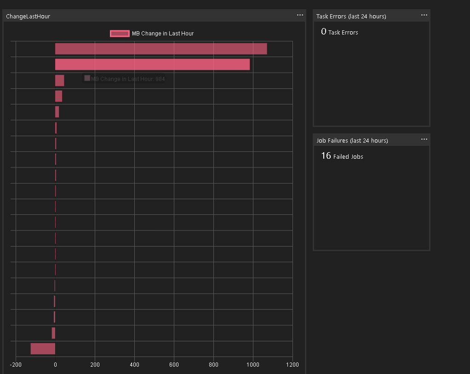470x374 pixels.
Task: Click the -200 axis label
Action: pyautogui.click(x=16, y=365)
